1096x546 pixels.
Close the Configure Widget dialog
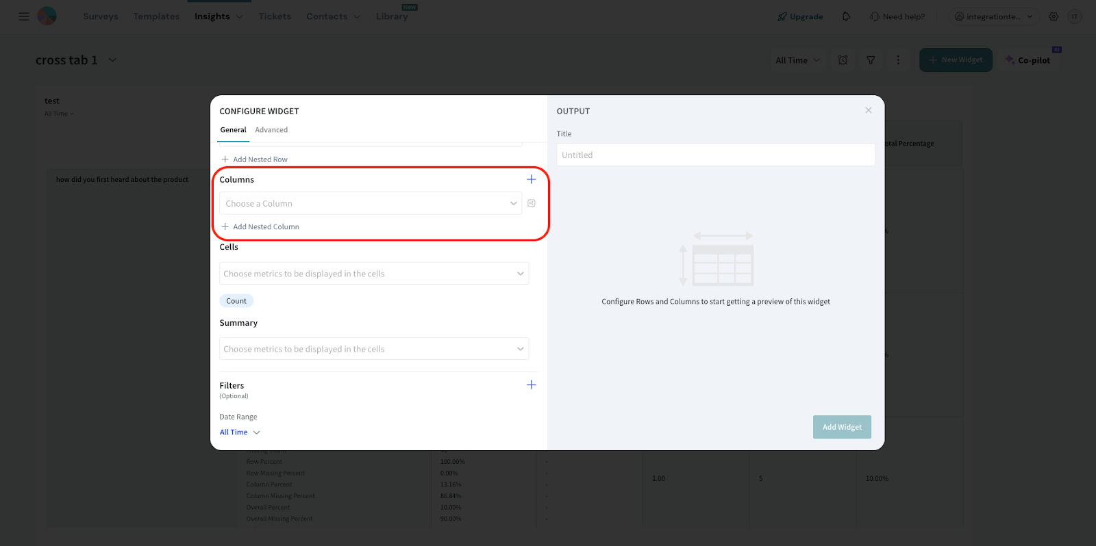868,110
